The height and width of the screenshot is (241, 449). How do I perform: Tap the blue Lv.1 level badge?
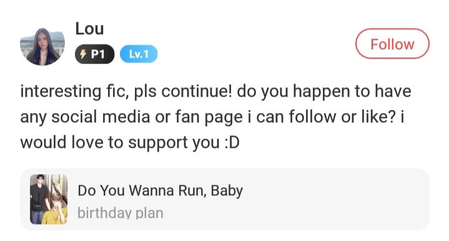pyautogui.click(x=139, y=54)
